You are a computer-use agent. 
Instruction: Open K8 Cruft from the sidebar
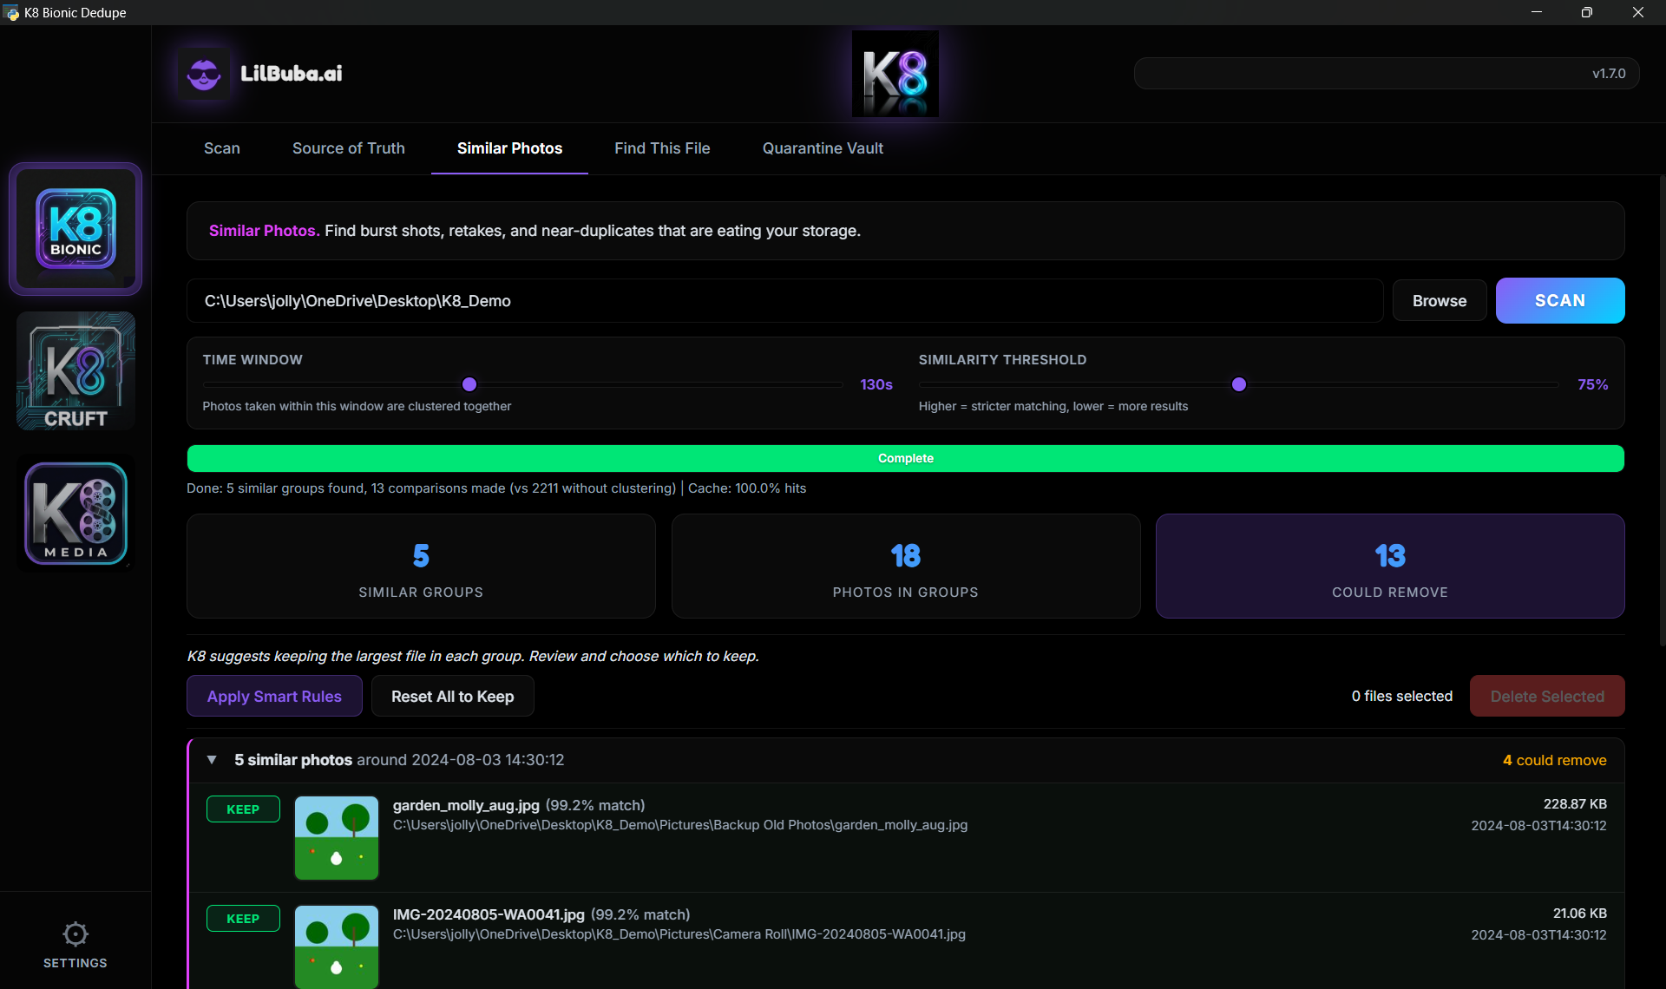click(x=75, y=371)
